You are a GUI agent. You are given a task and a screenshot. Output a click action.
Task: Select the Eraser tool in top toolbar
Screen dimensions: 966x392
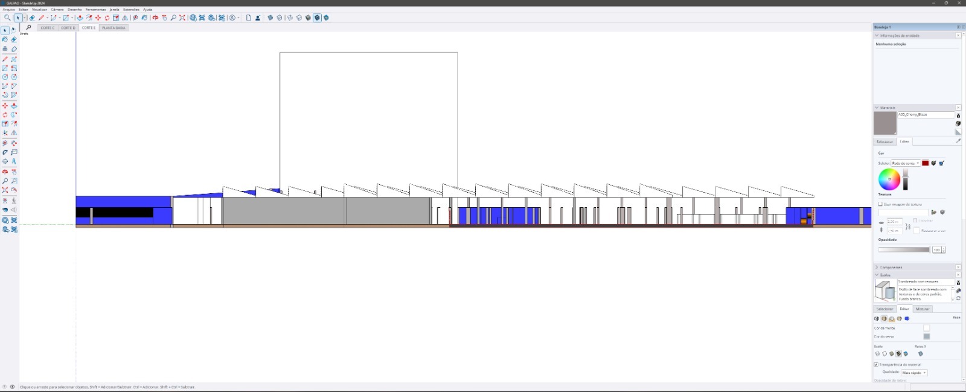coord(32,18)
